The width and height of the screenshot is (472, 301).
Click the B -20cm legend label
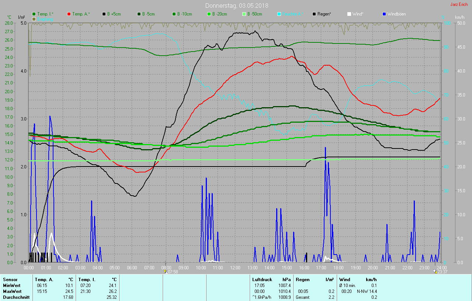[x=219, y=14]
